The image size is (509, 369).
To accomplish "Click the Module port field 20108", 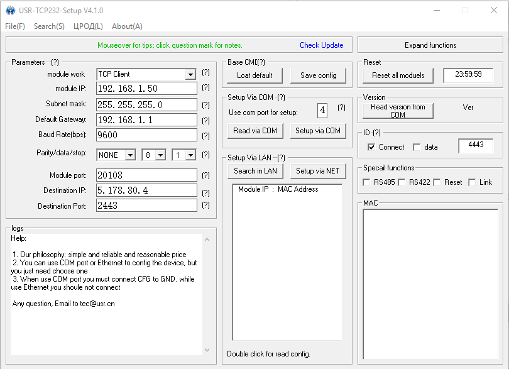I will tap(146, 175).
